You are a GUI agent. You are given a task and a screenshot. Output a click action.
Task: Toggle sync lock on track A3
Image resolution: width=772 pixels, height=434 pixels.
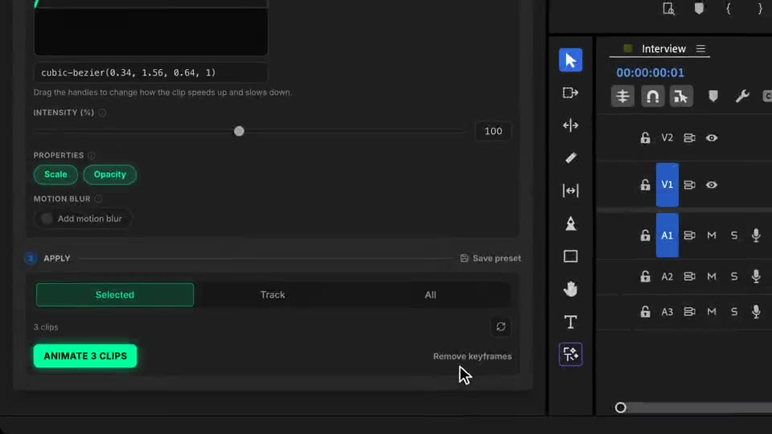pos(689,312)
